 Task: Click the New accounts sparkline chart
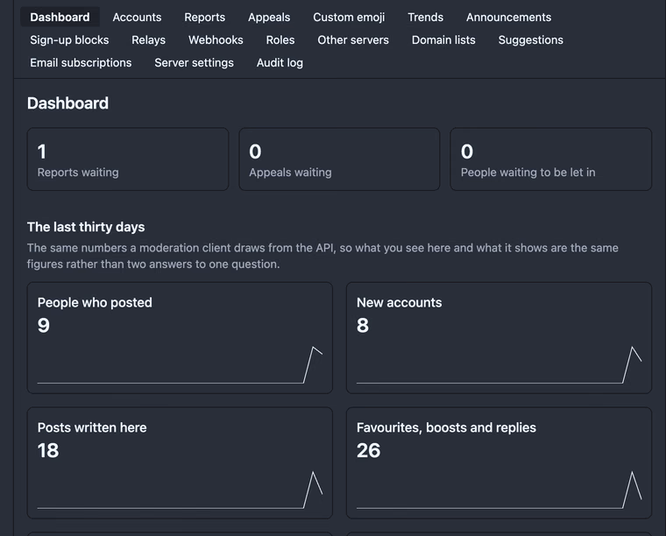pos(499,365)
